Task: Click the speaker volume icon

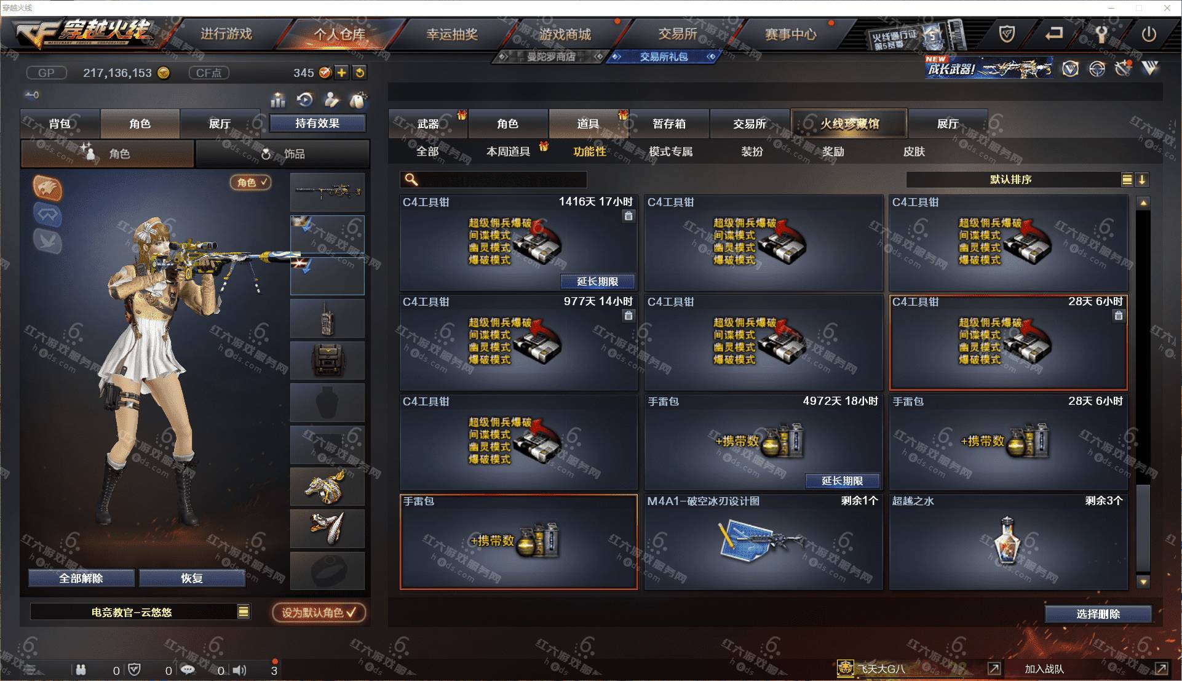Action: 240,670
